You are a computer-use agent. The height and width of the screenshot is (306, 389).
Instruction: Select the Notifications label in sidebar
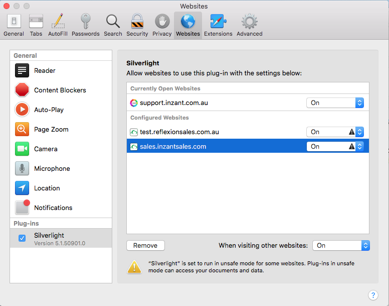tap(53, 208)
